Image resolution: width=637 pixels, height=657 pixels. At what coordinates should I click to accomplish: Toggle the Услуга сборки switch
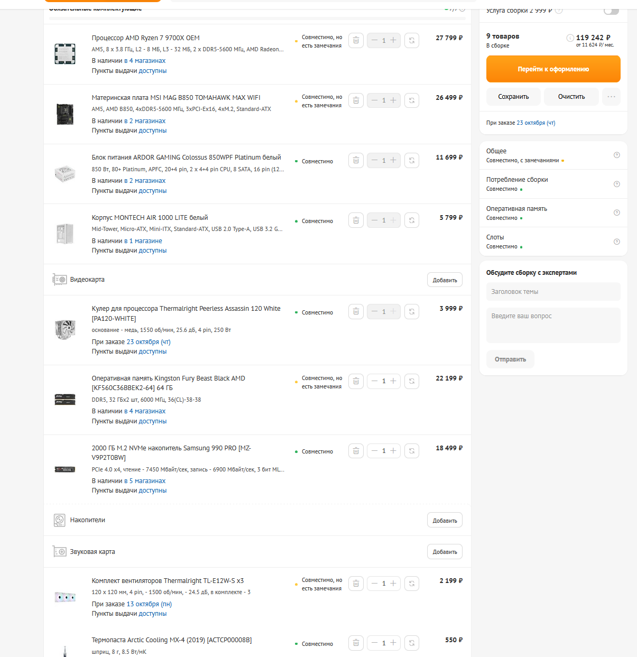coord(611,11)
